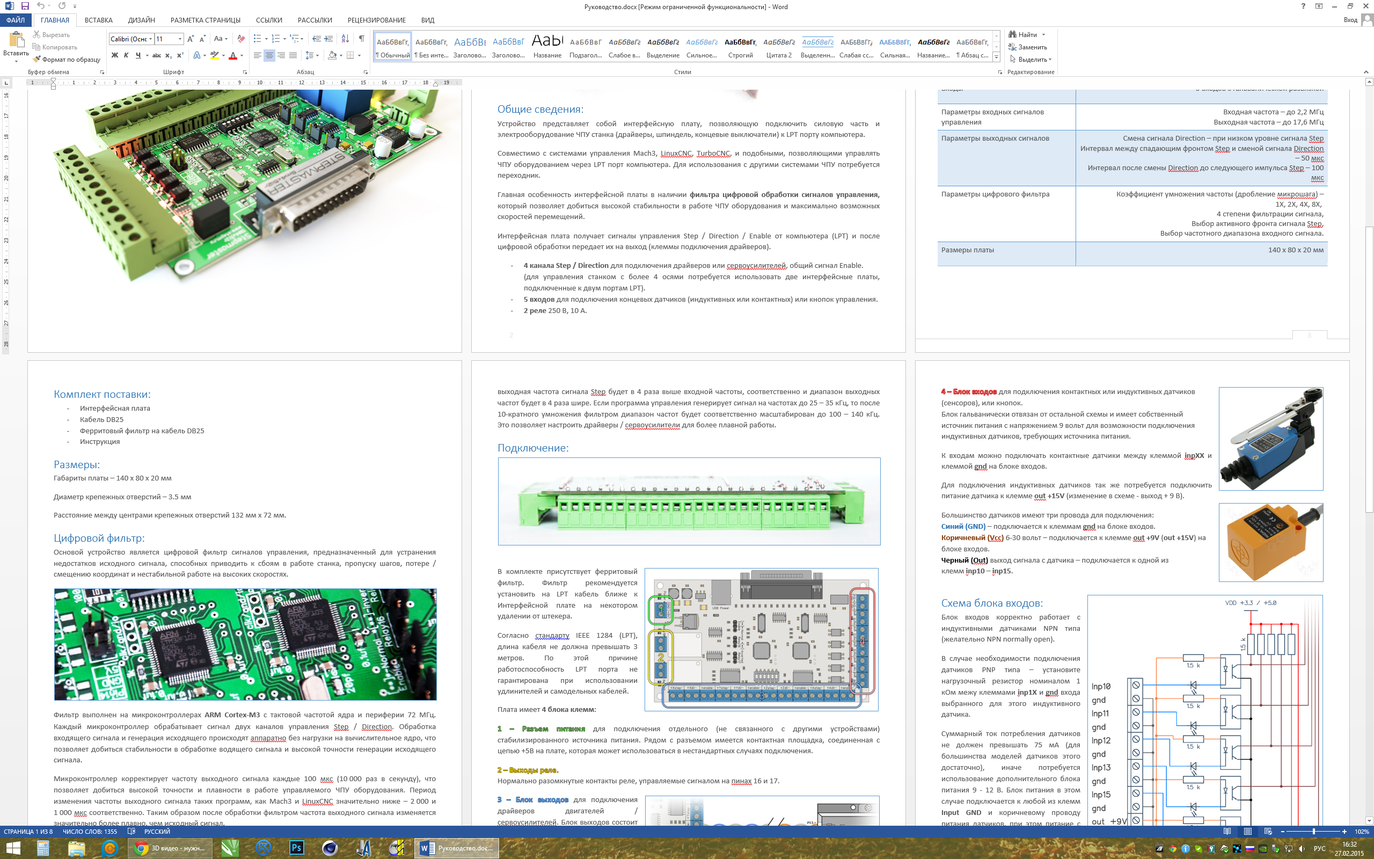1374x859 pixels.
Task: Open the ВСТАВКА ribbon tab
Action: coord(98,20)
